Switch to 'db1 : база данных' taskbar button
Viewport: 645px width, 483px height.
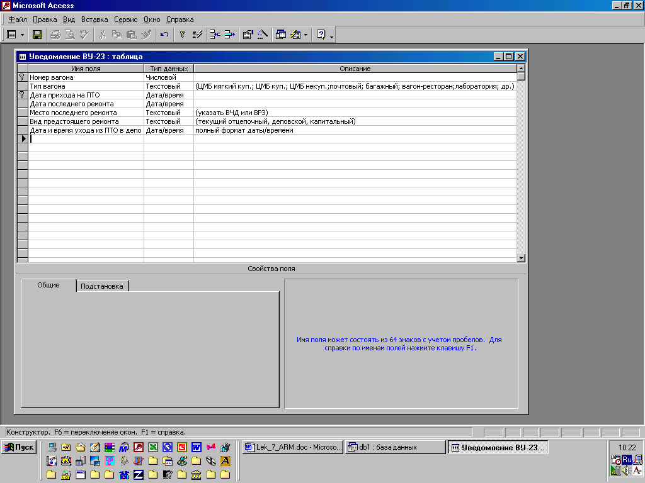pos(396,447)
